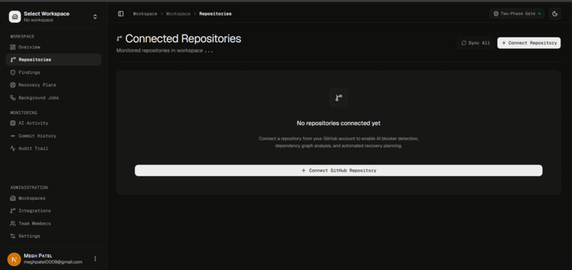Click the Repositories branch icon in sidebar
572x270 pixels.
coord(13,60)
